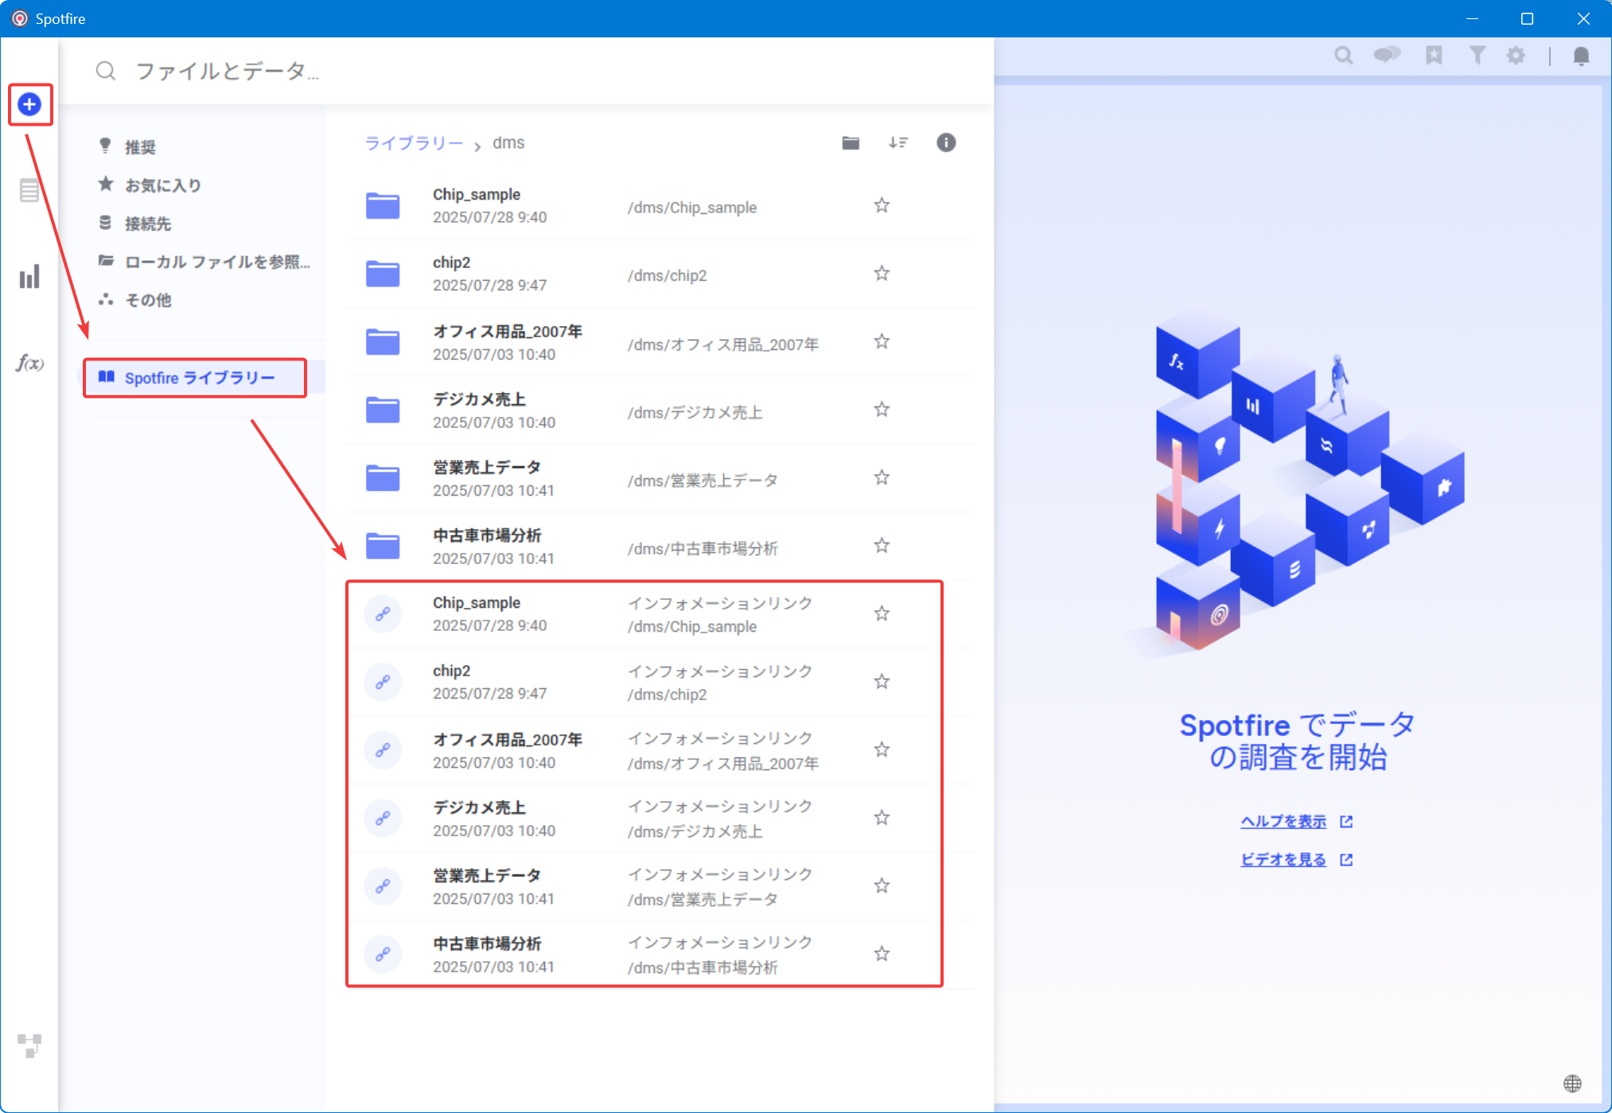This screenshot has height=1113, width=1612.
Task: Click the 営業売上データ information link icon
Action: (383, 886)
